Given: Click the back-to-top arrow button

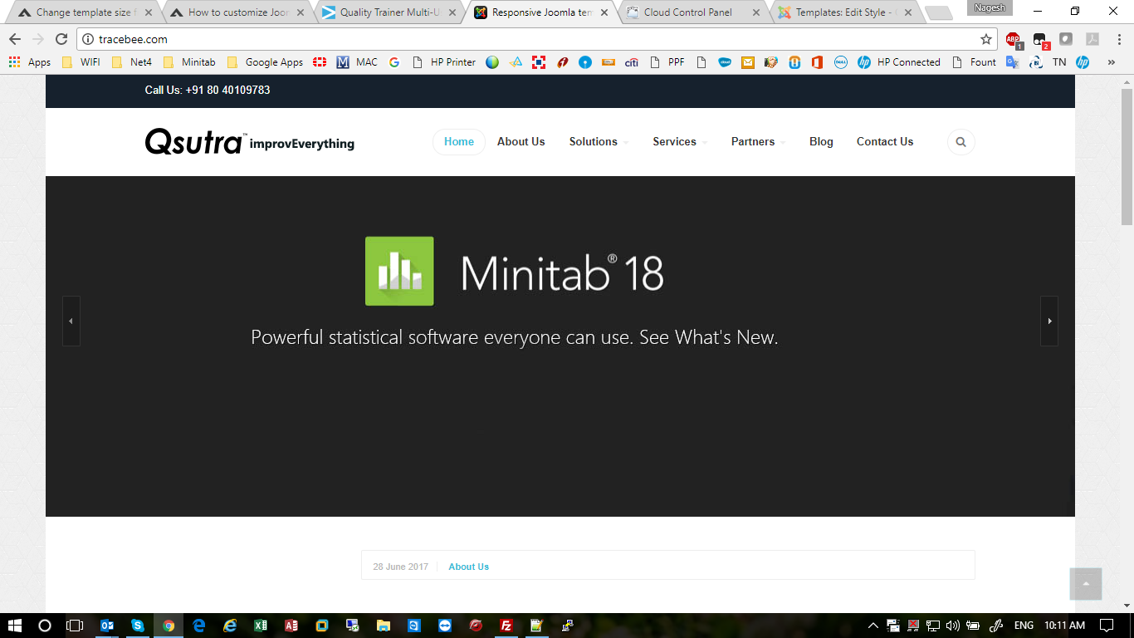Looking at the screenshot, I should (1086, 584).
